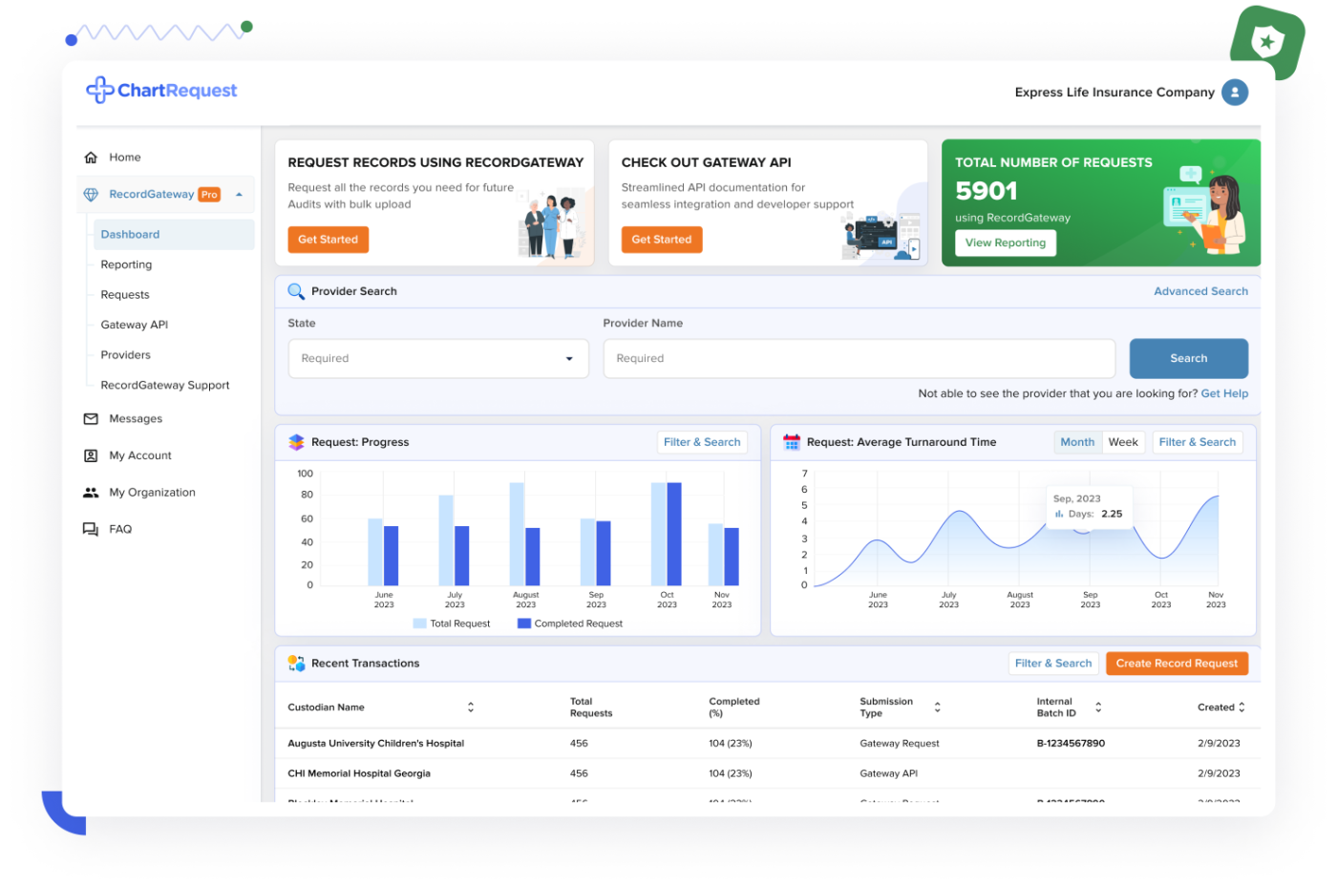Click Get Started on Gateway API card
Viewport: 1337px width, 888px height.
pos(661,240)
